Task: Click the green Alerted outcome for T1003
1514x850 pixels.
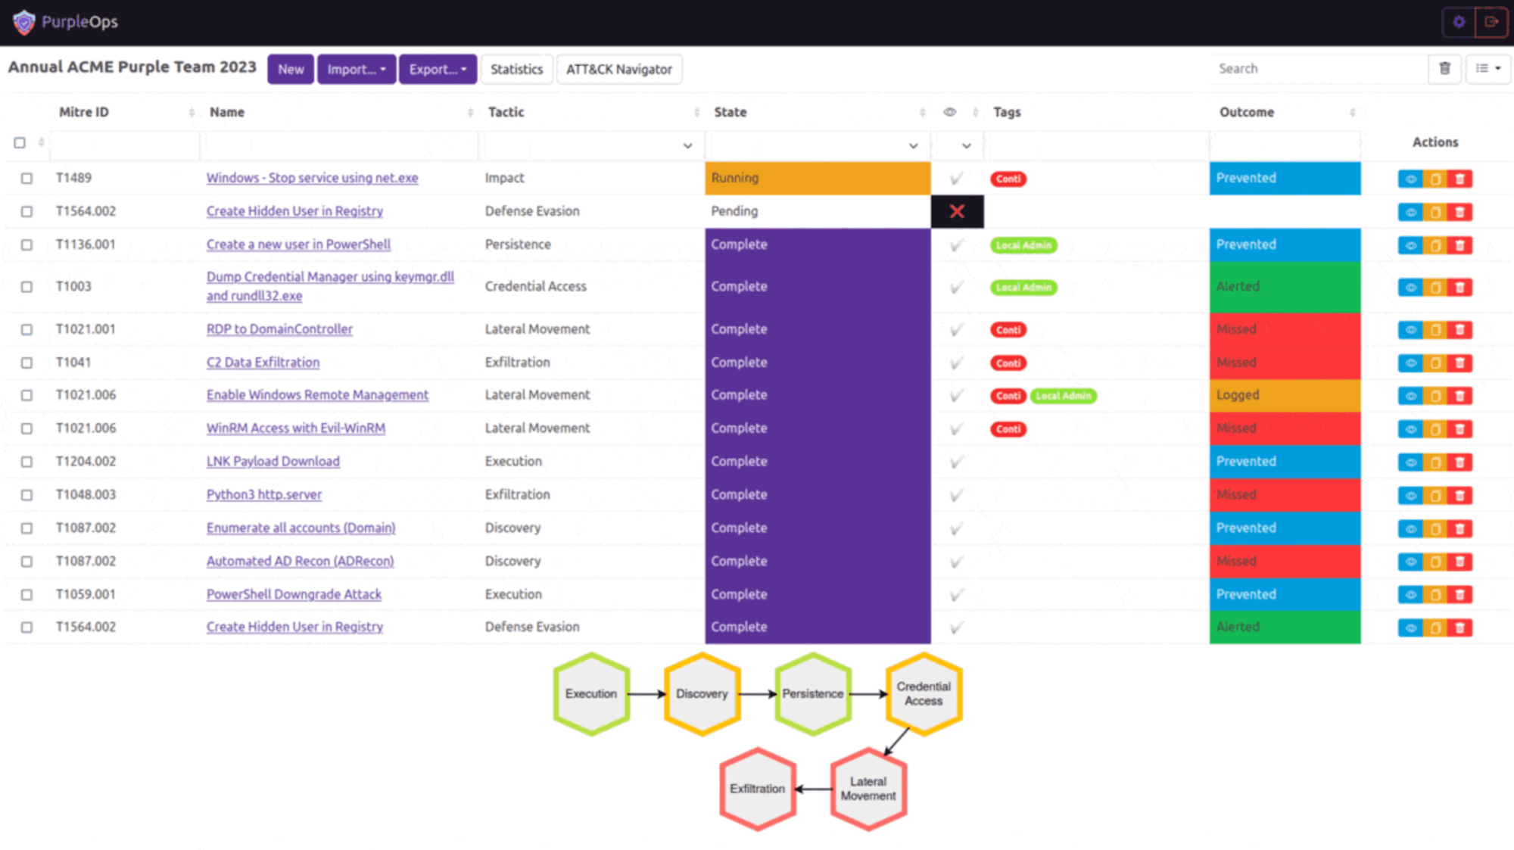Action: 1285,287
